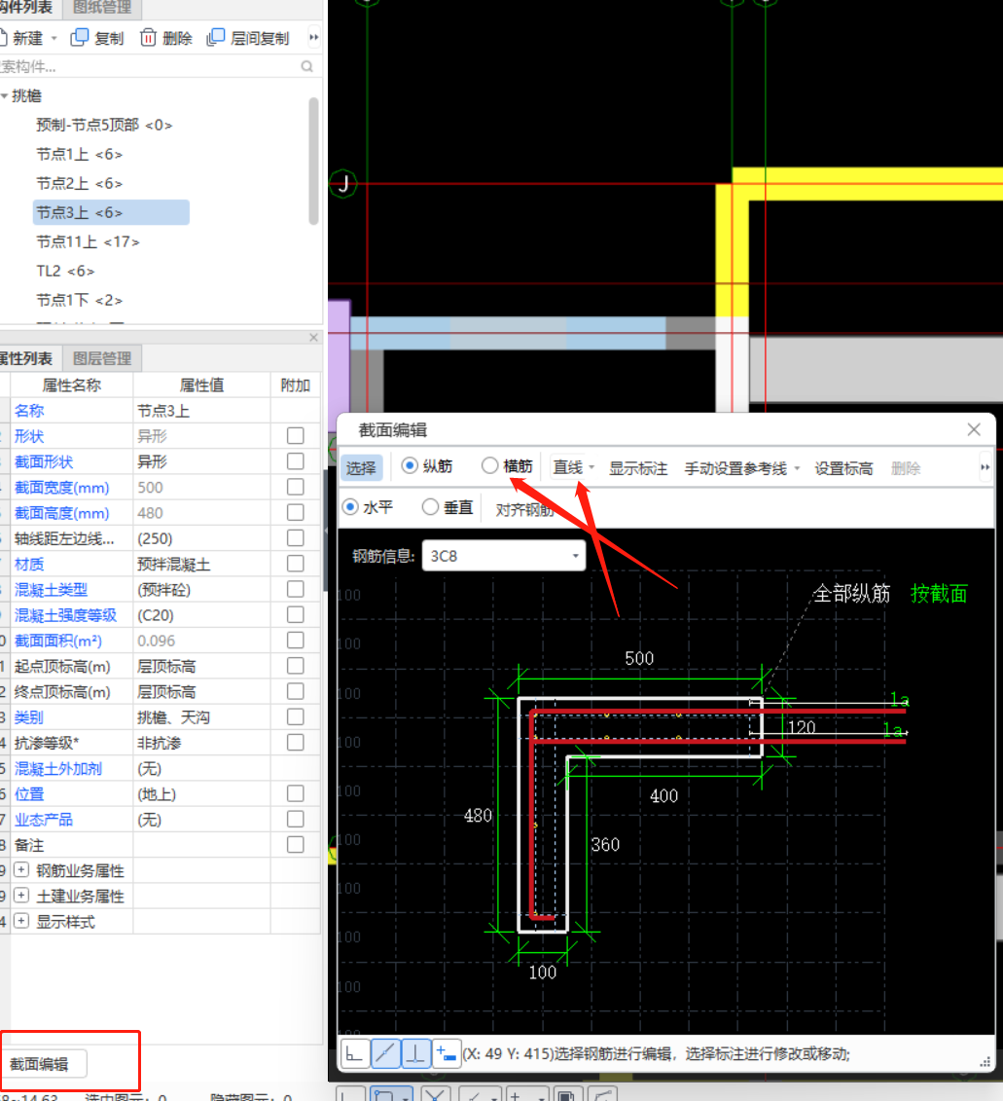The height and width of the screenshot is (1101, 1003).
Task: Check the 形状 attach checkbox
Action: click(296, 436)
